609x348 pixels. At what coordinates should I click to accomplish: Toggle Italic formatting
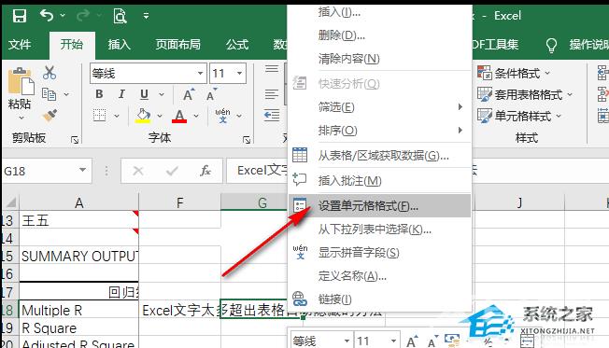[121, 94]
